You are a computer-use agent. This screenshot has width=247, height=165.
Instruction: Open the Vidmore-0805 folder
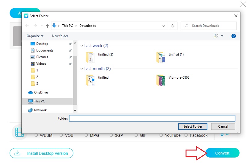[x=161, y=80]
